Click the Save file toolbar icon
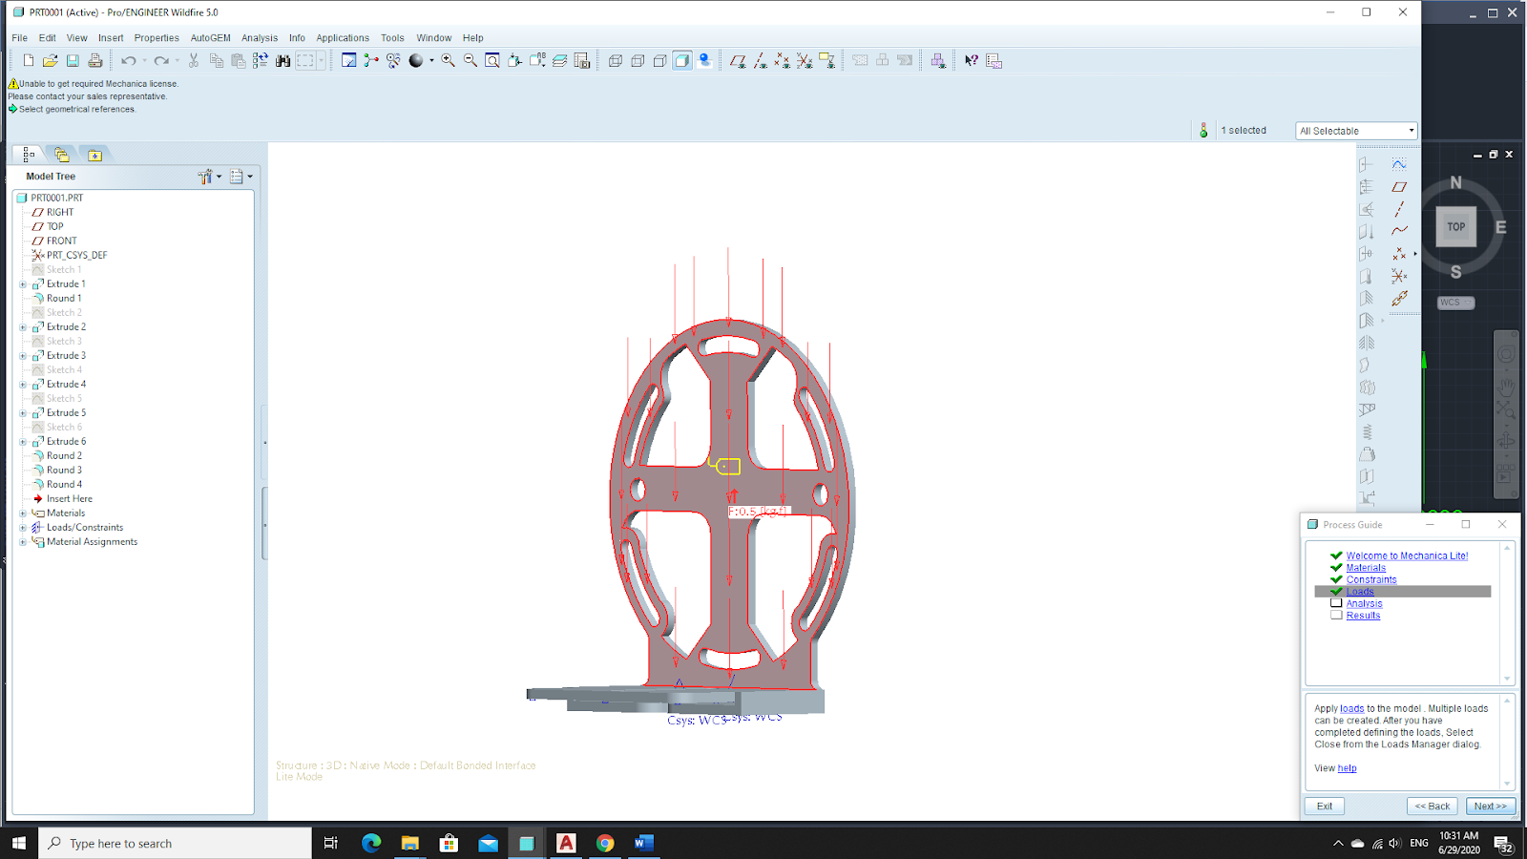Viewport: 1527px width, 859px height. (73, 61)
